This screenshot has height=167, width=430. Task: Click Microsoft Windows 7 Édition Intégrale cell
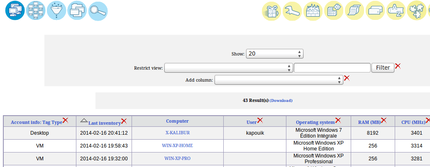(x=318, y=133)
